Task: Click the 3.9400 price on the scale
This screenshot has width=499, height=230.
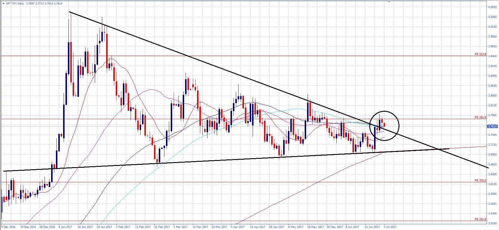Action: pos(492,56)
